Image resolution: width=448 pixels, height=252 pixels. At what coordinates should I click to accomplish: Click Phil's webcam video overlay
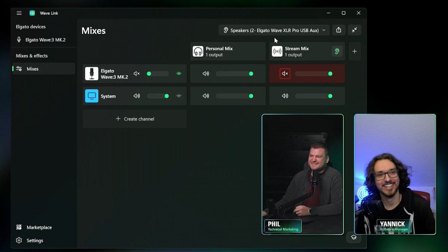pyautogui.click(x=303, y=174)
